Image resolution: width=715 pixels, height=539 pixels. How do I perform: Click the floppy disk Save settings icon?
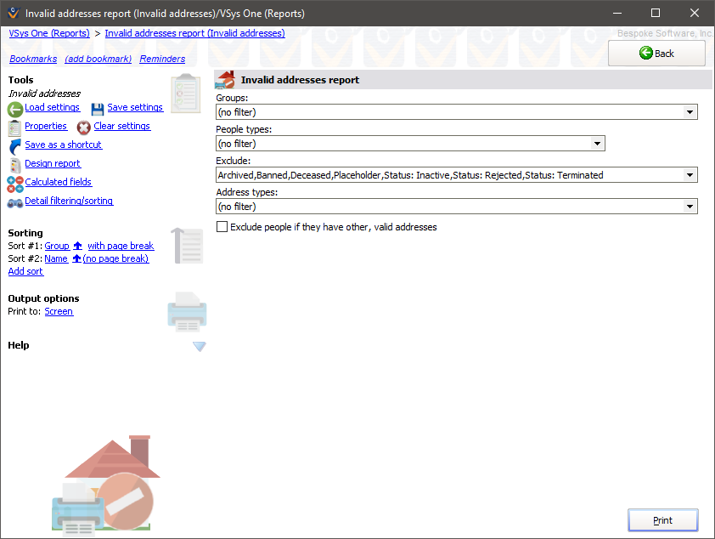pos(96,107)
